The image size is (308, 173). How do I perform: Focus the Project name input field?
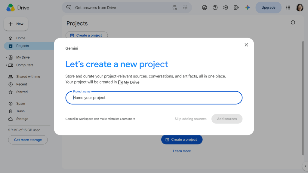click(x=154, y=98)
